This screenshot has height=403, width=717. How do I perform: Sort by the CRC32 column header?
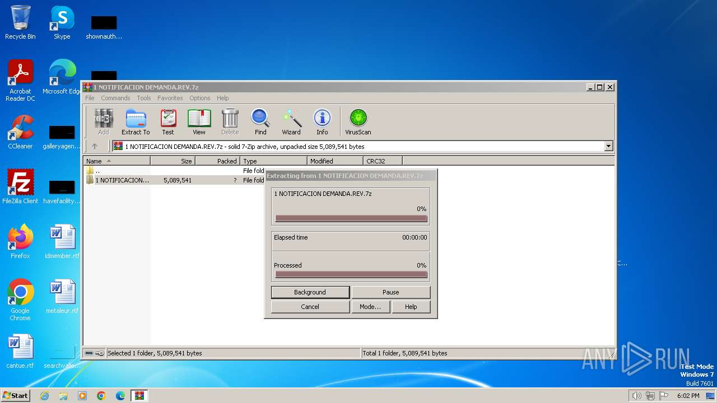[x=383, y=161]
